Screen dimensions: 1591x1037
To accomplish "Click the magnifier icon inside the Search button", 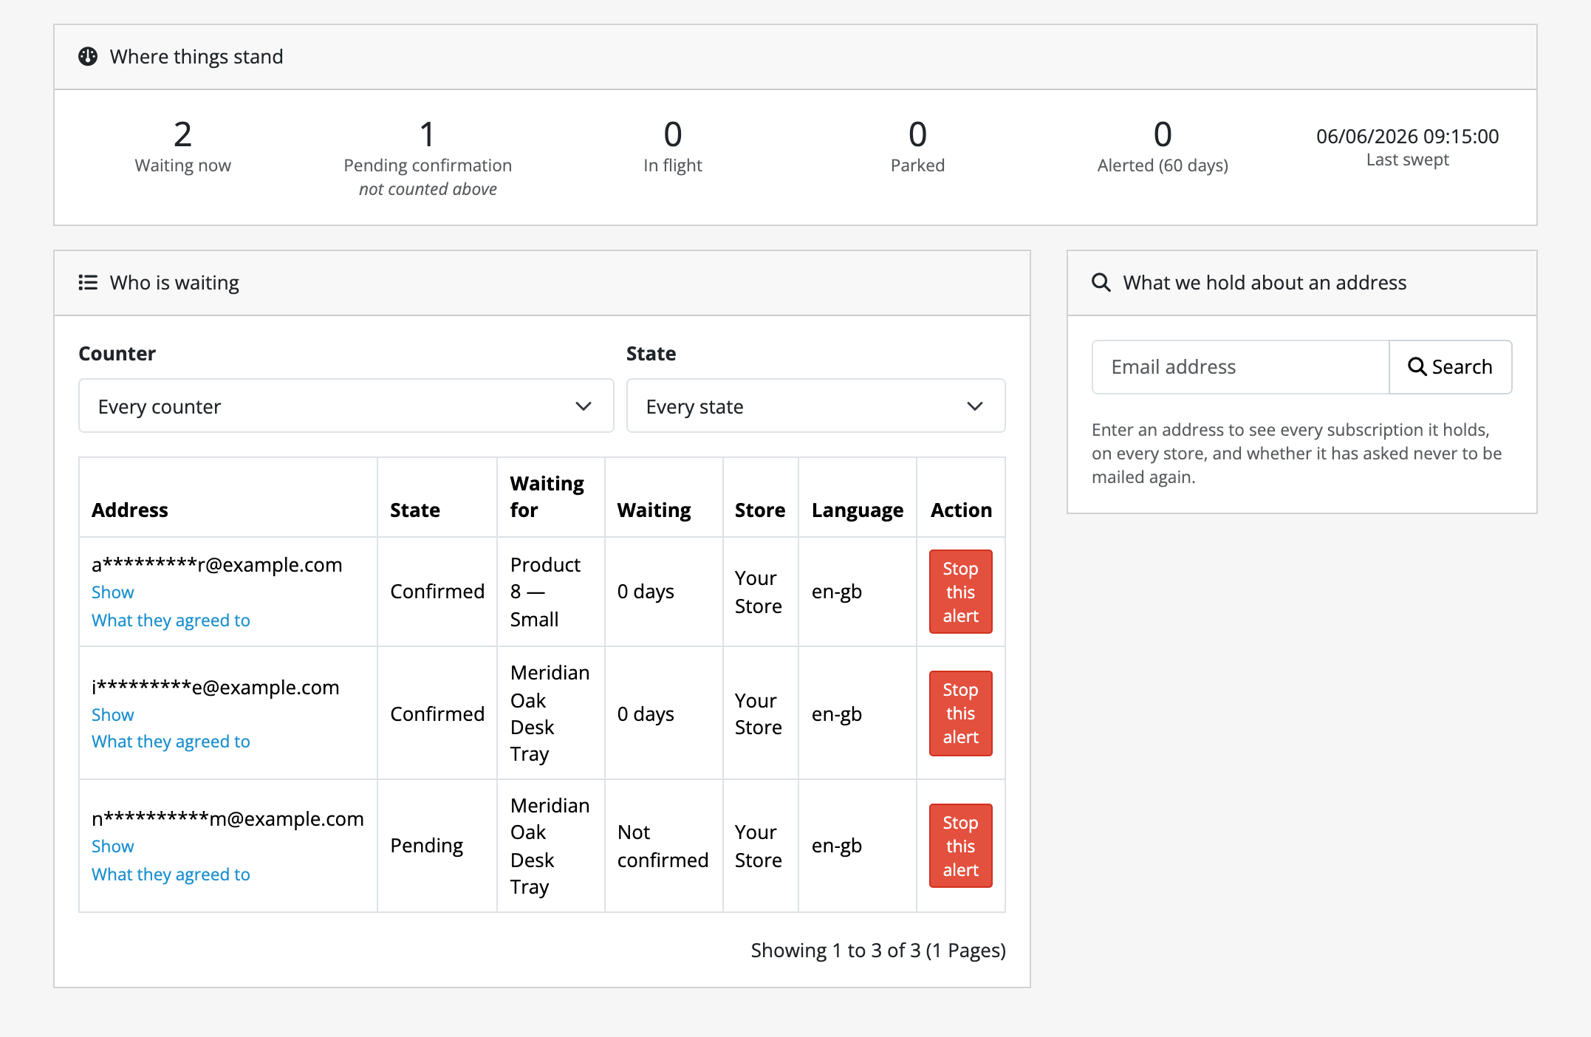I will pos(1417,367).
